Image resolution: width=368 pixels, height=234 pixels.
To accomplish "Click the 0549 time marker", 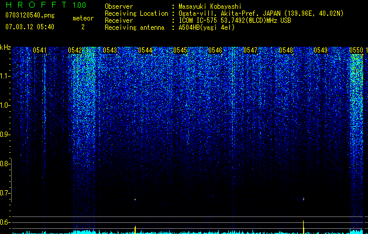I will click(321, 50).
